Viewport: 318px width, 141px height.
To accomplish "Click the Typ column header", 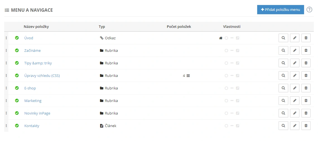I will tap(102, 27).
